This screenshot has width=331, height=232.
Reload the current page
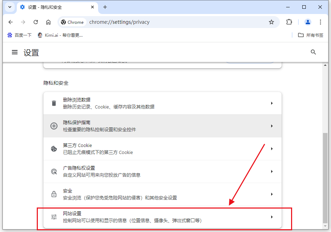click(36, 22)
